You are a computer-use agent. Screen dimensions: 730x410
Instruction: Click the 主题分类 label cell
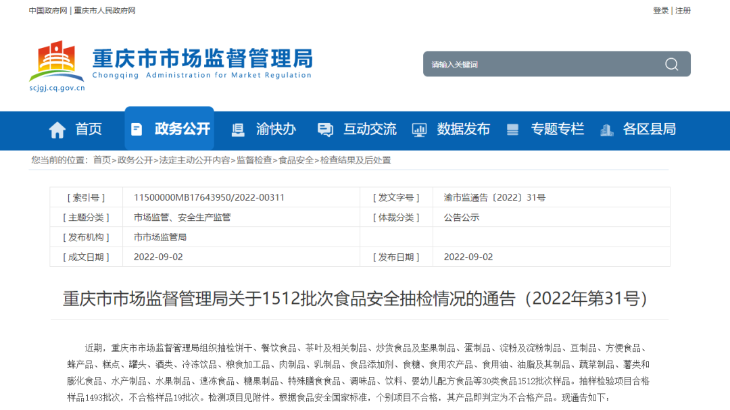click(86, 217)
